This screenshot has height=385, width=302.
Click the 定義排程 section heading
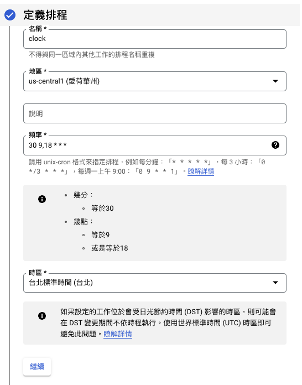pyautogui.click(x=45, y=15)
